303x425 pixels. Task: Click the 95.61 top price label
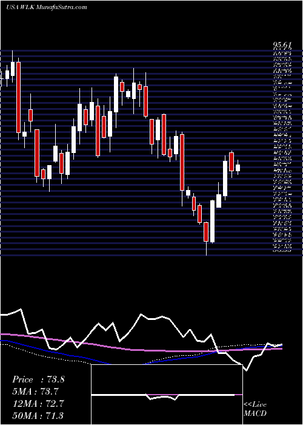pyautogui.click(x=282, y=45)
